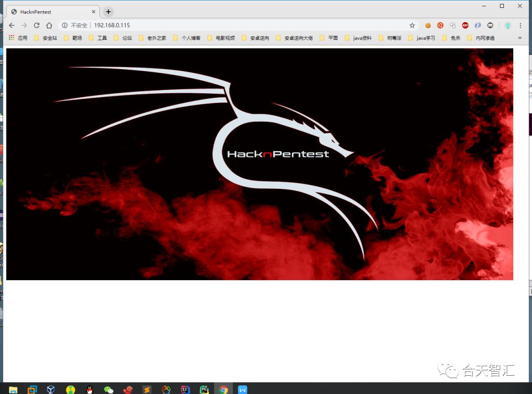Open the 电影视频 bookmark folder
Image resolution: width=532 pixels, height=394 pixels.
click(x=221, y=38)
